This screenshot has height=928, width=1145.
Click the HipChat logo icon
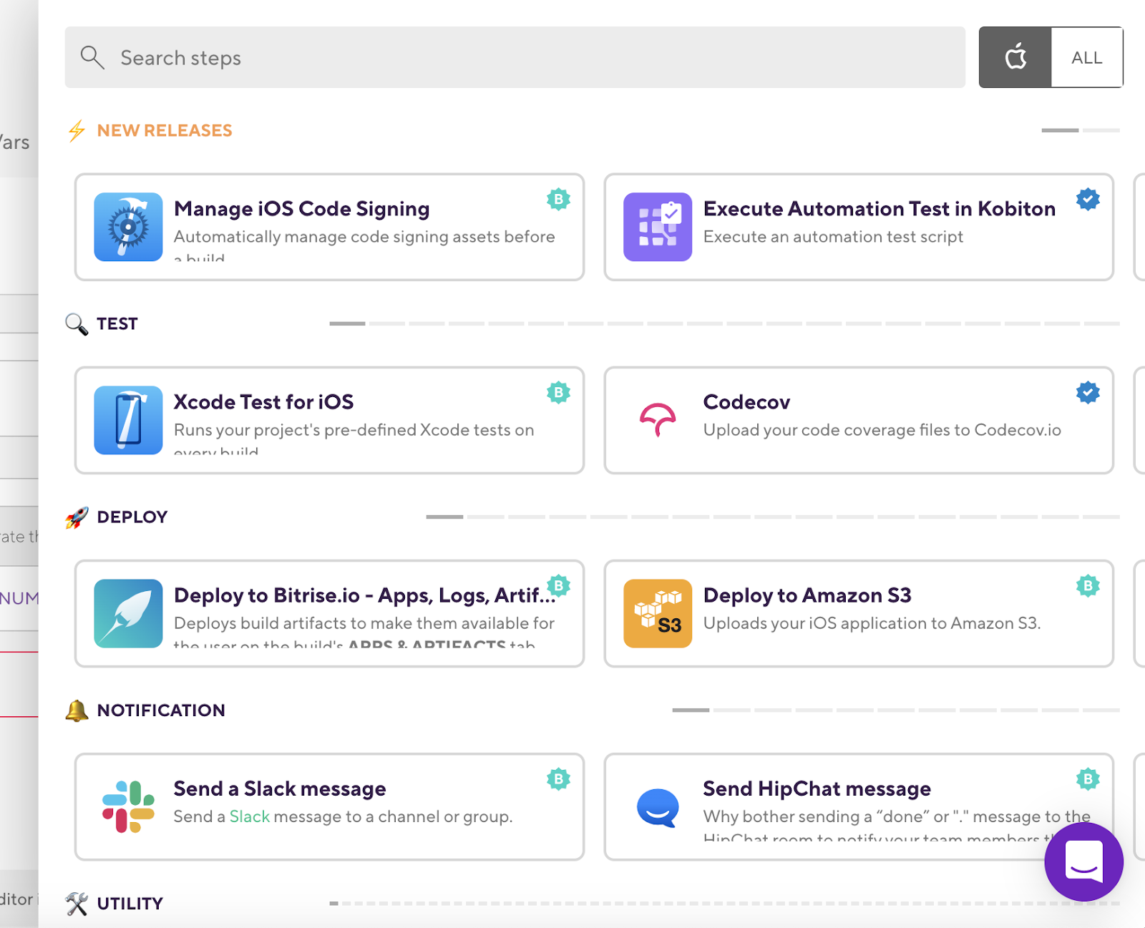point(658,808)
